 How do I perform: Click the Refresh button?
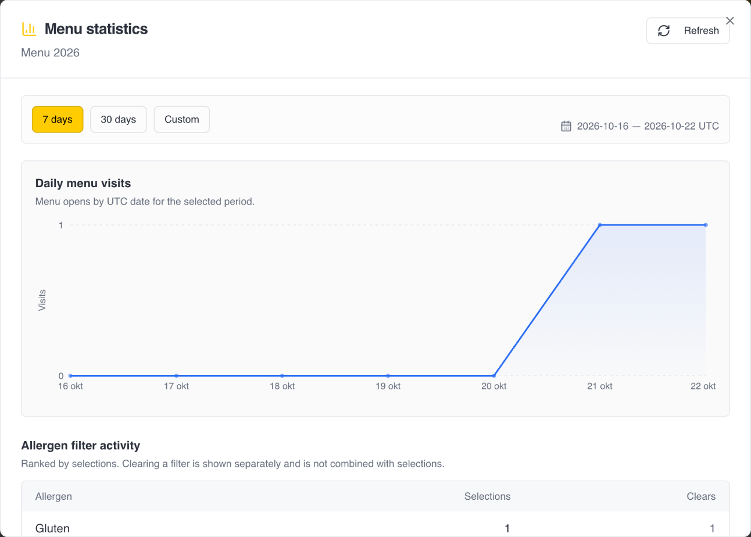coord(688,31)
